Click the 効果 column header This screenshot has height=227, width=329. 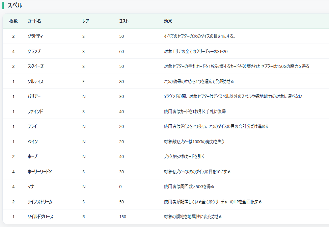168,21
